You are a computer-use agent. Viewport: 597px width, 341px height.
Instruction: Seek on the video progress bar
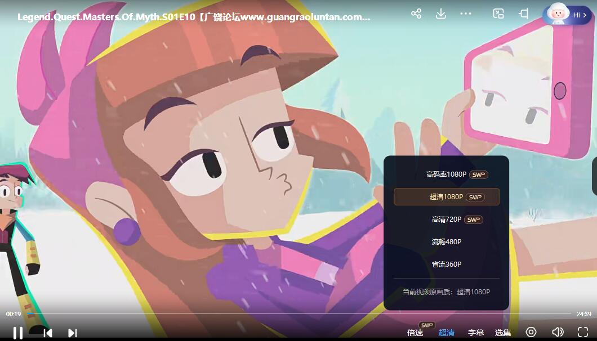[298, 313]
